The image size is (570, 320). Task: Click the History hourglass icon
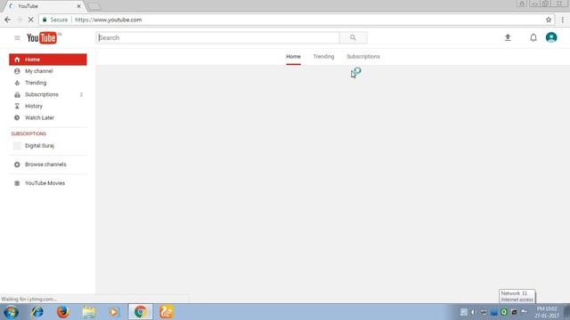pos(17,106)
